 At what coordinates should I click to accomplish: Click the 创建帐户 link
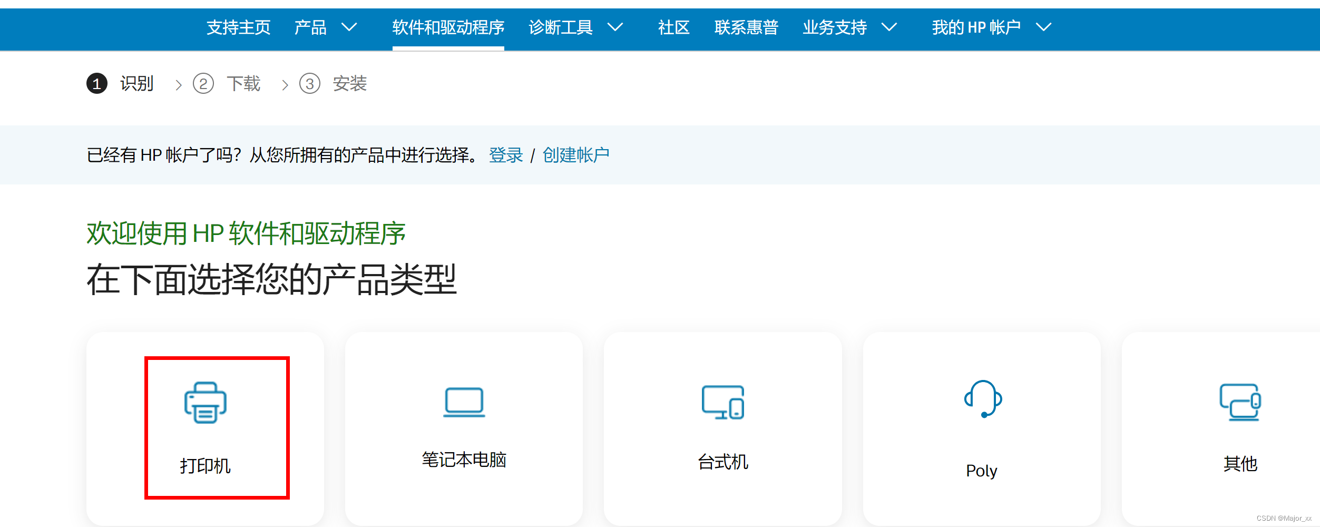(576, 155)
